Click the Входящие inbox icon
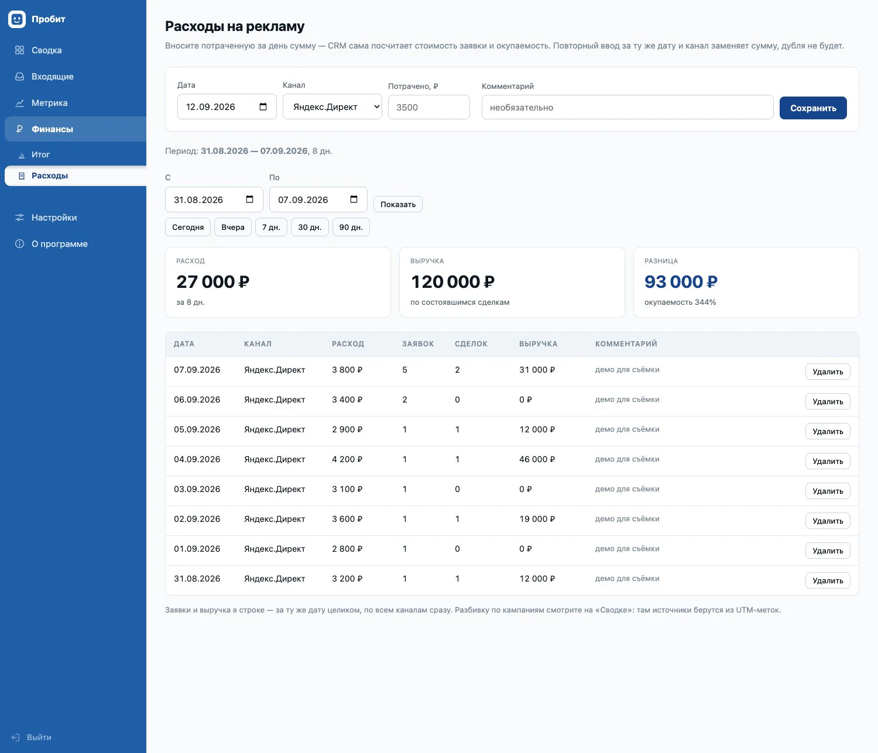 tap(19, 77)
